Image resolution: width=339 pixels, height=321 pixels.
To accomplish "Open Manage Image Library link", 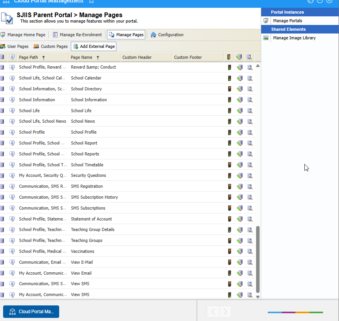I will tap(294, 38).
